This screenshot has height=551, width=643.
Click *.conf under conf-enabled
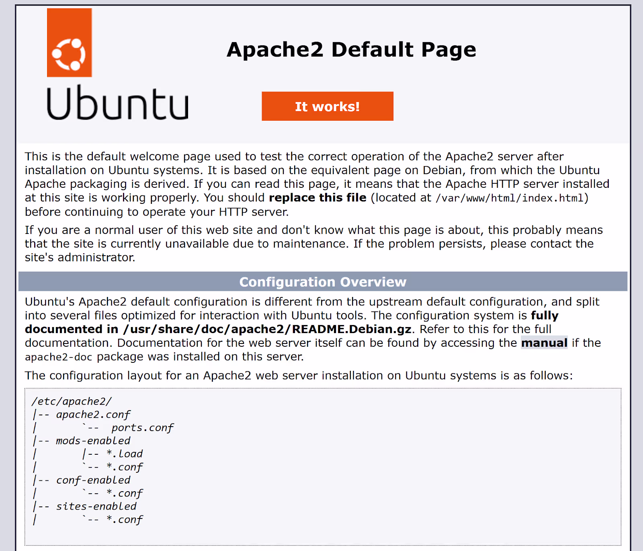tap(125, 493)
